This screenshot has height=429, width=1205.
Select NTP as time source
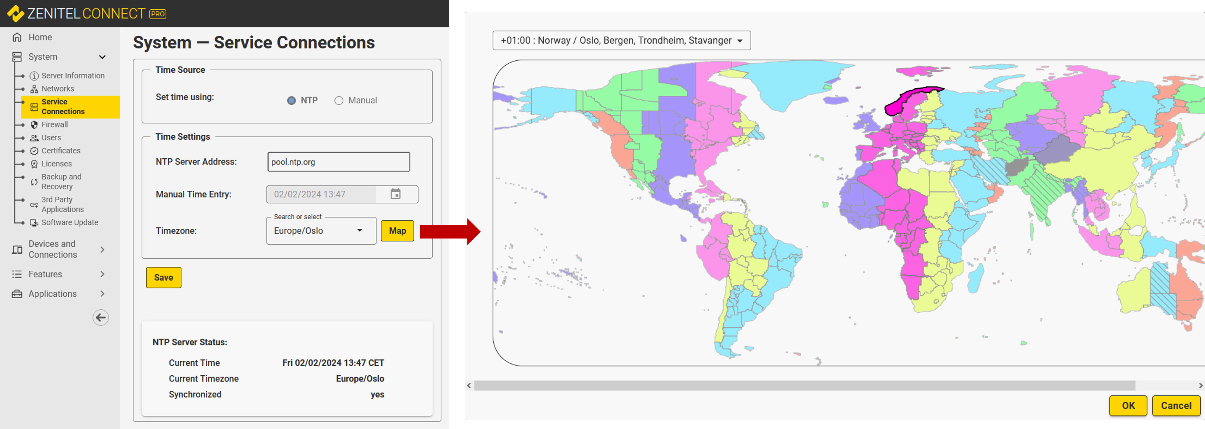pos(292,100)
